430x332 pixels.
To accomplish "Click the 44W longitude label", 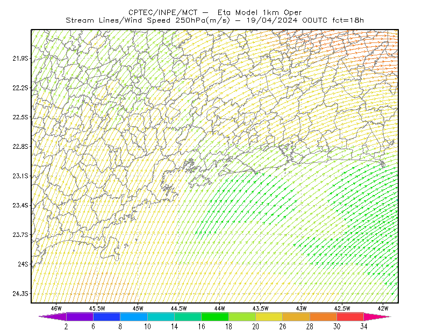I will click(x=220, y=308).
